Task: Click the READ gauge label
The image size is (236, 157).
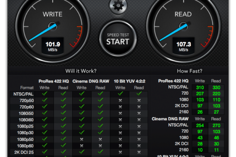Action: (x=183, y=14)
